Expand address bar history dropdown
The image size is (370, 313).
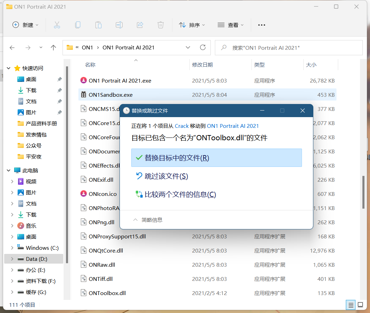click(x=188, y=47)
